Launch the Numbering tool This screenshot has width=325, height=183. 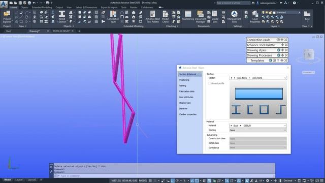pyautogui.click(x=188, y=16)
